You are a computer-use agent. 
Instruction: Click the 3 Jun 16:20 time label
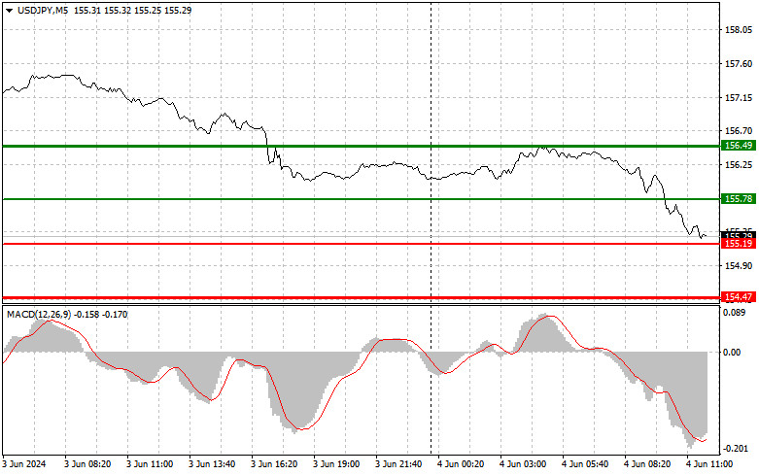click(274, 464)
